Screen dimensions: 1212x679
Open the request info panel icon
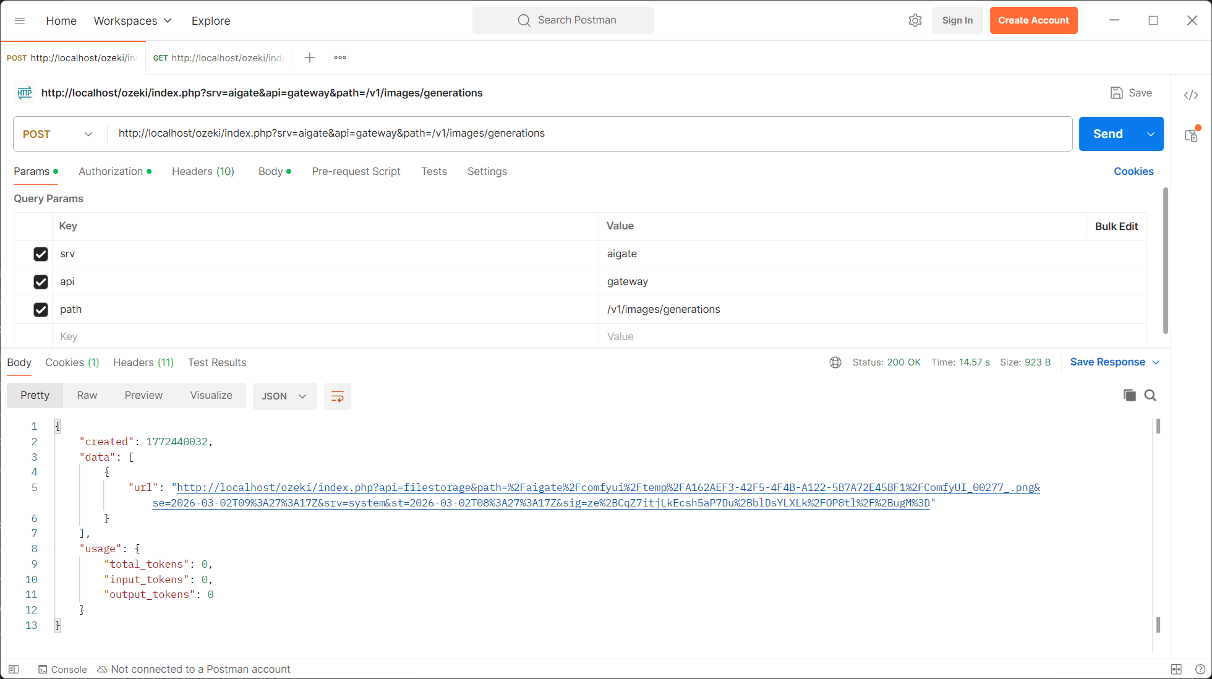pos(1191,134)
